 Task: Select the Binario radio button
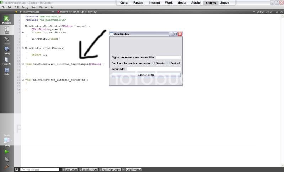pyautogui.click(x=154, y=63)
